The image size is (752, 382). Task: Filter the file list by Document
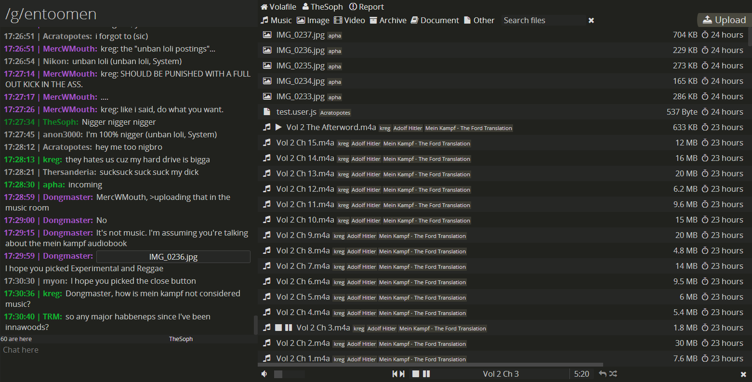click(435, 20)
